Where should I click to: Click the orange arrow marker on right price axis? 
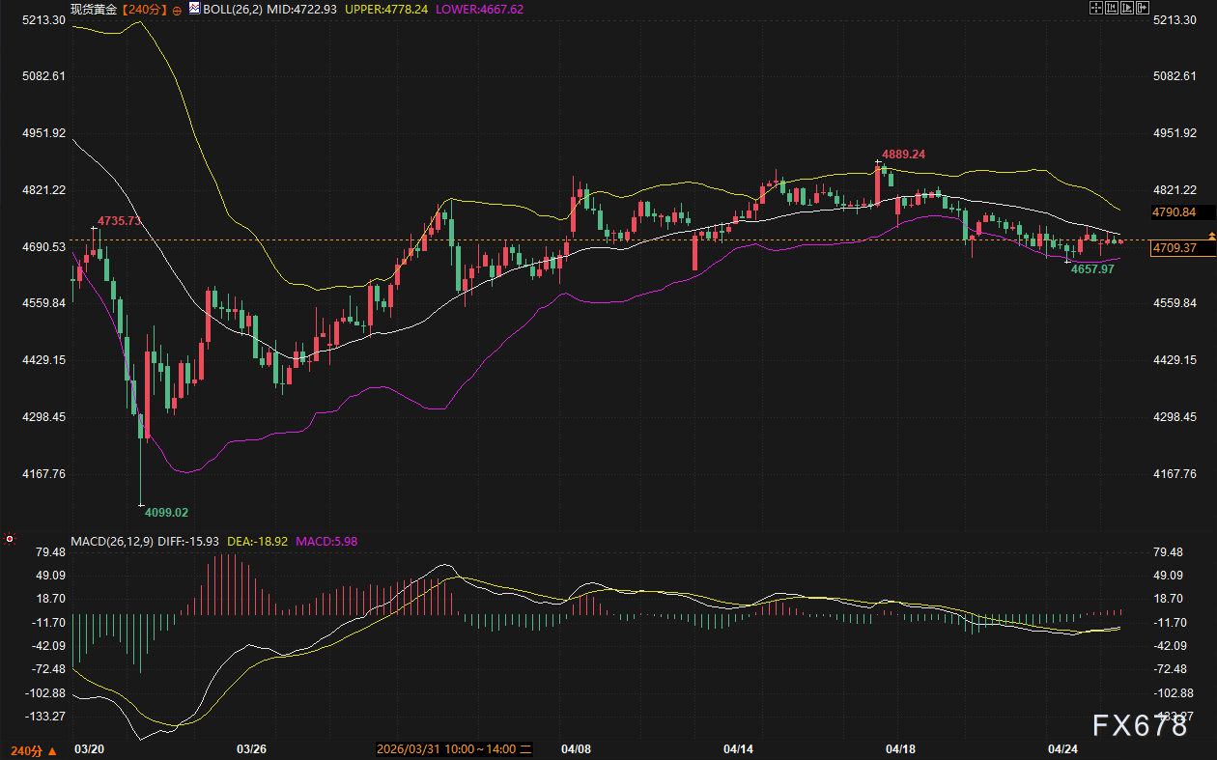[x=1211, y=236]
